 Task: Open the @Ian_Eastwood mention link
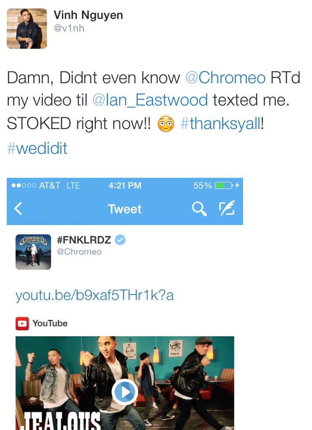[150, 100]
